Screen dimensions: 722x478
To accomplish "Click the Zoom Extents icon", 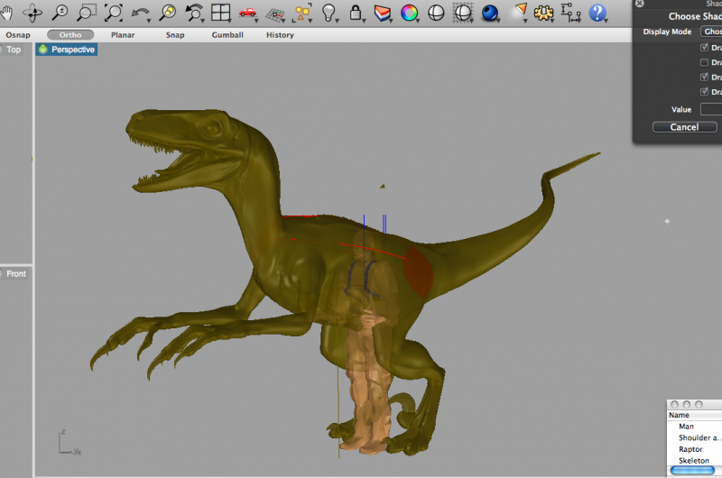I will click(x=114, y=13).
